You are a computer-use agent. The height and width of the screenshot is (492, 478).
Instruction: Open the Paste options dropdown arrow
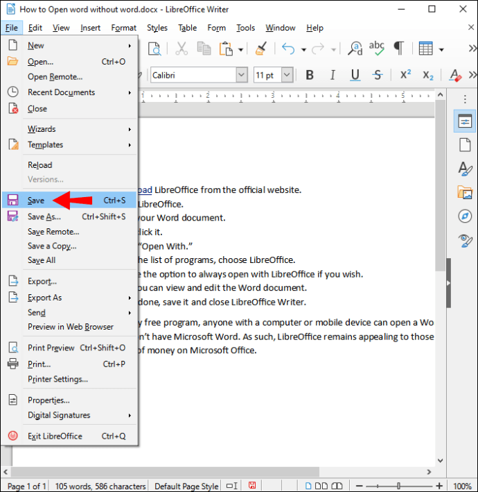click(x=240, y=49)
